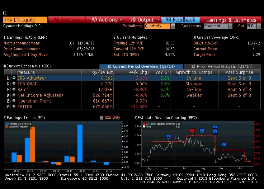Screen dimensions: 264x189
Task: Click the Ryanair Holdings PLC company name
Action: (22, 26)
